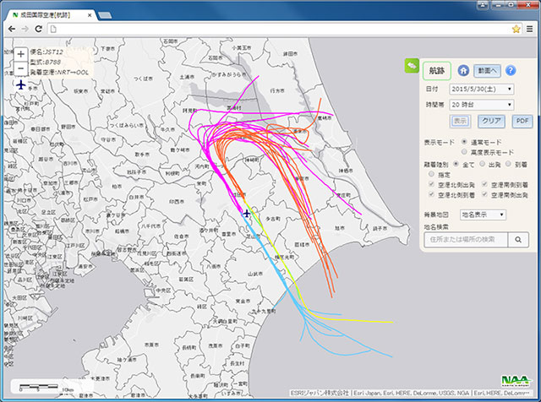Reload the page with browser refresh icon
This screenshot has height=402, width=541.
click(41, 28)
